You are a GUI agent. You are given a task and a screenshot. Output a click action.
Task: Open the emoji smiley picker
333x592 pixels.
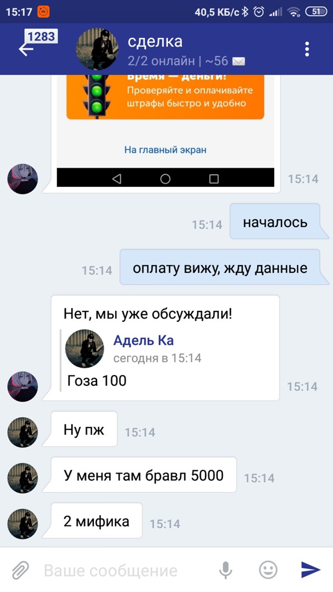[268, 570]
